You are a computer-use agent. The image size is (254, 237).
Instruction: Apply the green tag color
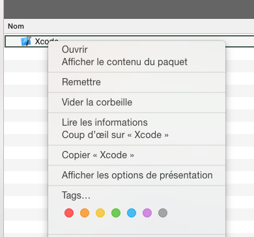click(116, 213)
